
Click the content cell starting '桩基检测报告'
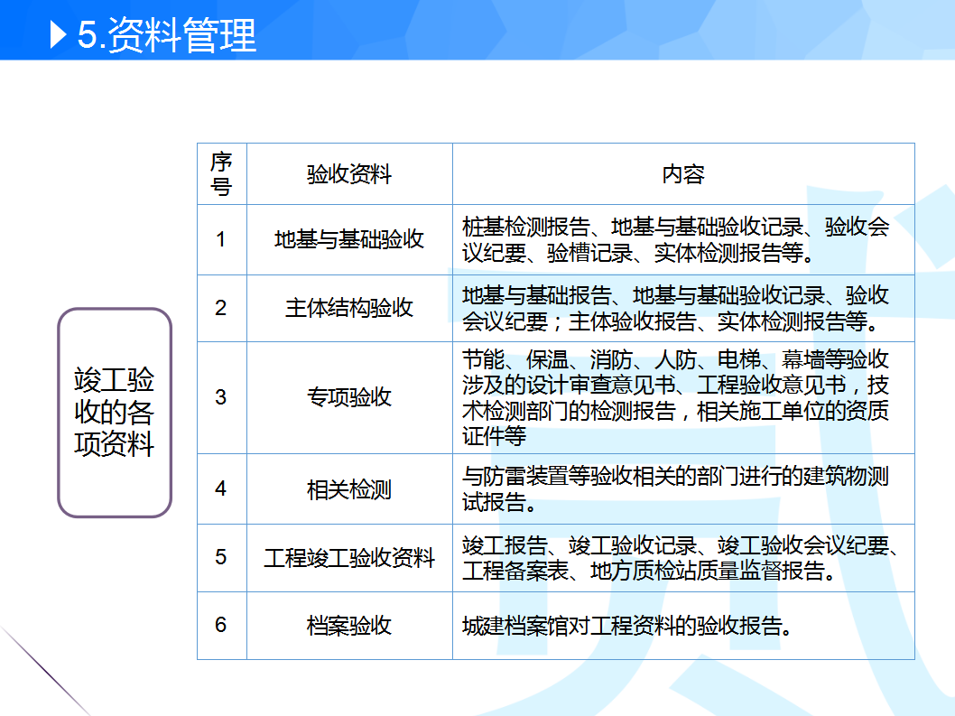point(683,239)
